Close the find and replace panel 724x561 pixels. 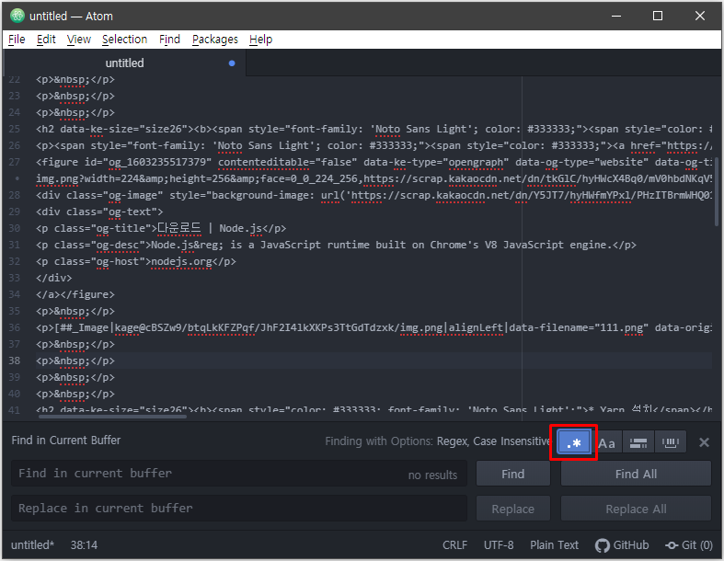coord(704,442)
